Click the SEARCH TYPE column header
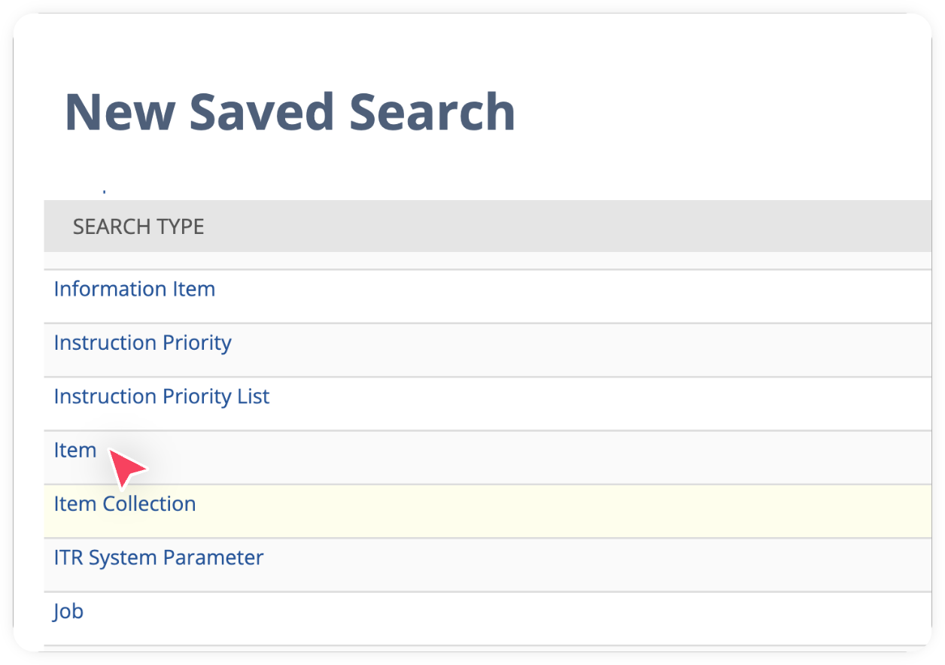945x665 pixels. [138, 226]
